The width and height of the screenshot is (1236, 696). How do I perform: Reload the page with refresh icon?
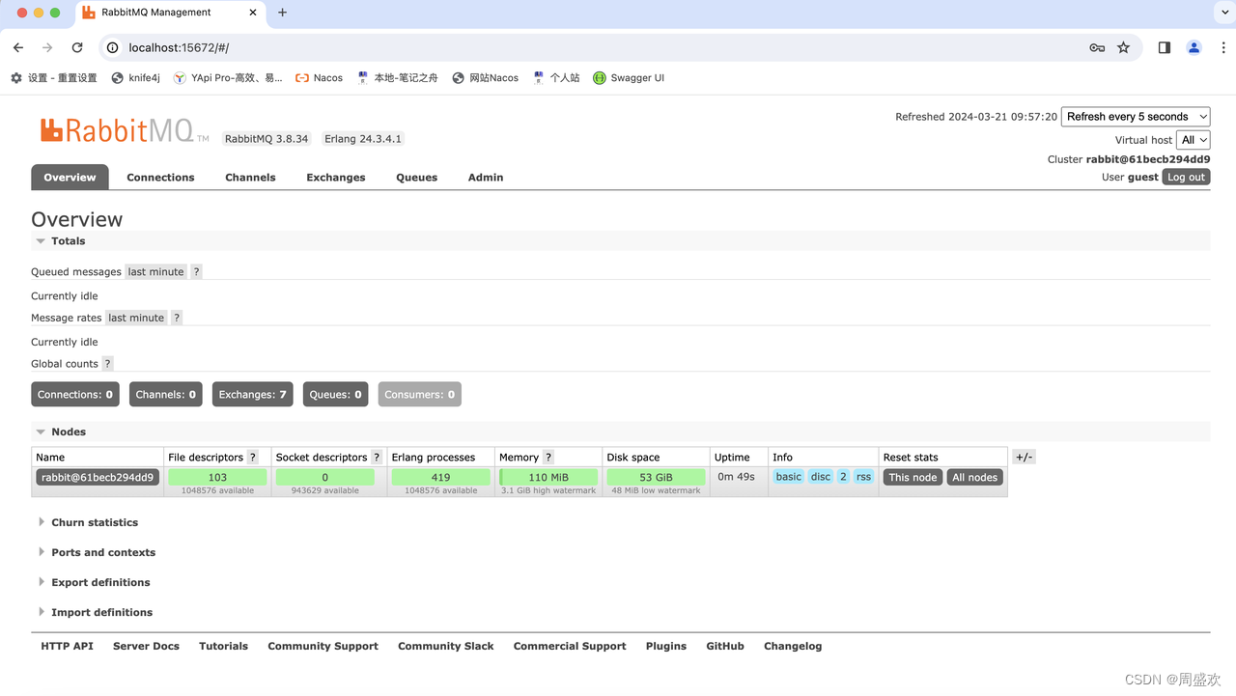77,47
